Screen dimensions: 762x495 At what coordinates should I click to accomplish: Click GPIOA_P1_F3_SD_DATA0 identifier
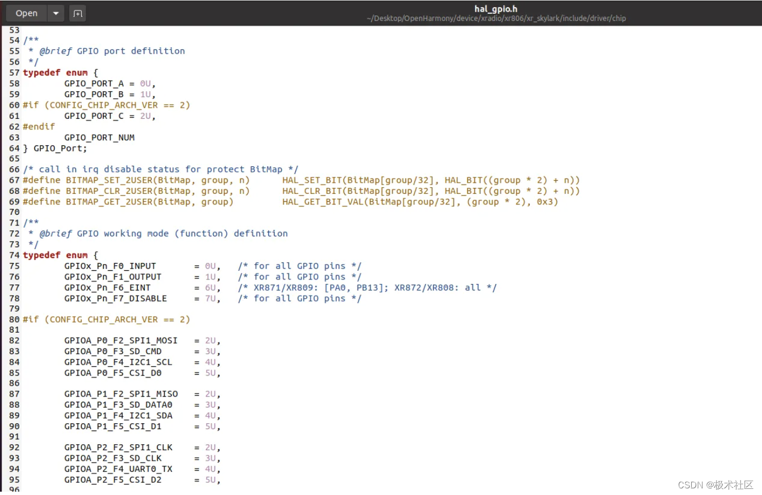(x=118, y=405)
